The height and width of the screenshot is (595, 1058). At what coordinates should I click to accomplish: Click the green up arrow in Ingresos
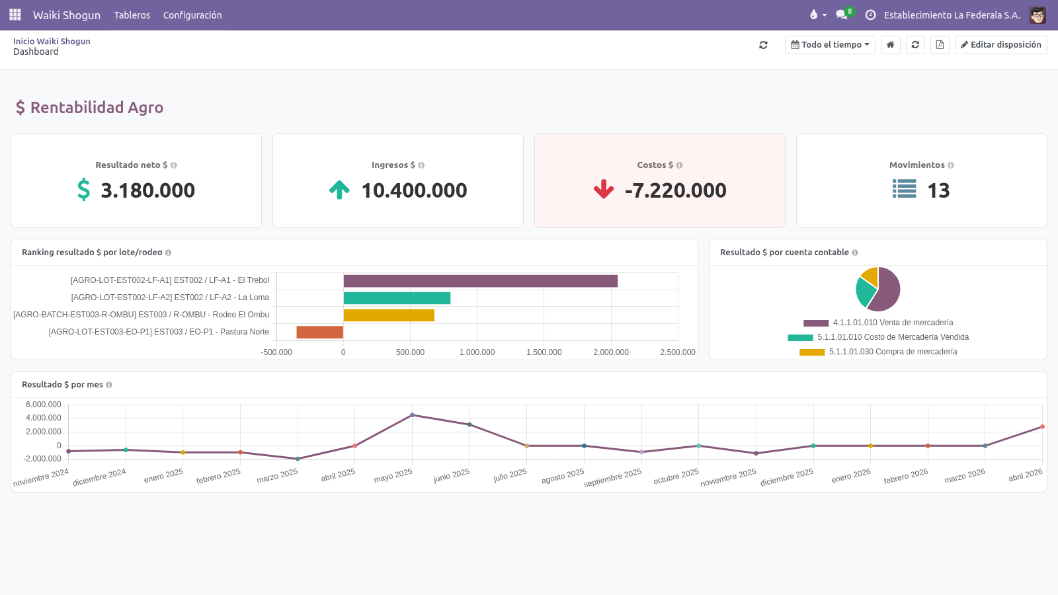(x=339, y=190)
